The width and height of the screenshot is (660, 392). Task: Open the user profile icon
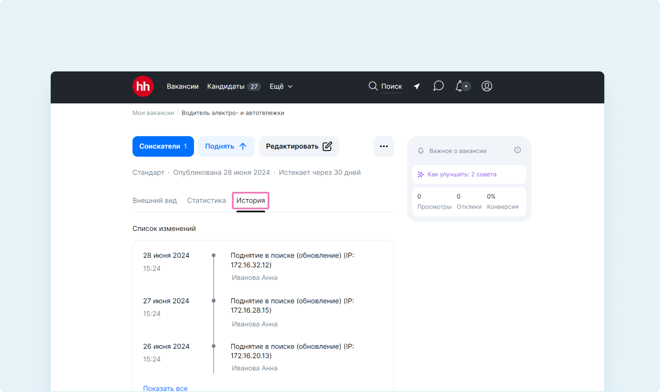[487, 86]
